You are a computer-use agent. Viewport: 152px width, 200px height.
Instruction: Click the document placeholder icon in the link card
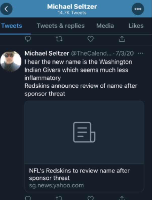tap(84, 132)
